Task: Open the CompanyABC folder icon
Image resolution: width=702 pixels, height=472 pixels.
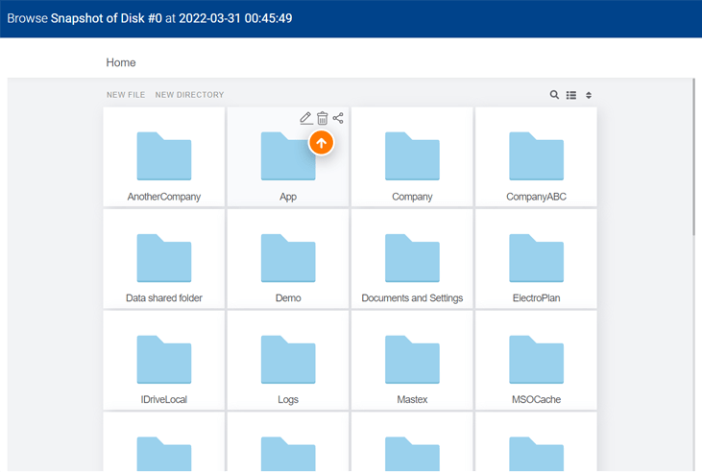Action: 537,156
